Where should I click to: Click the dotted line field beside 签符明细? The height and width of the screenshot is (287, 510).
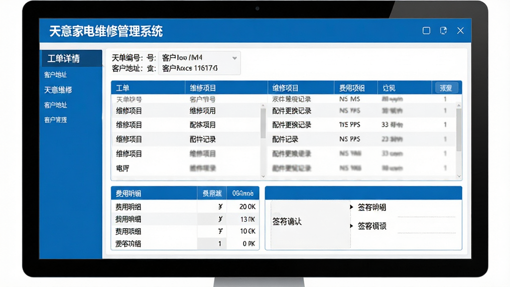click(x=426, y=216)
